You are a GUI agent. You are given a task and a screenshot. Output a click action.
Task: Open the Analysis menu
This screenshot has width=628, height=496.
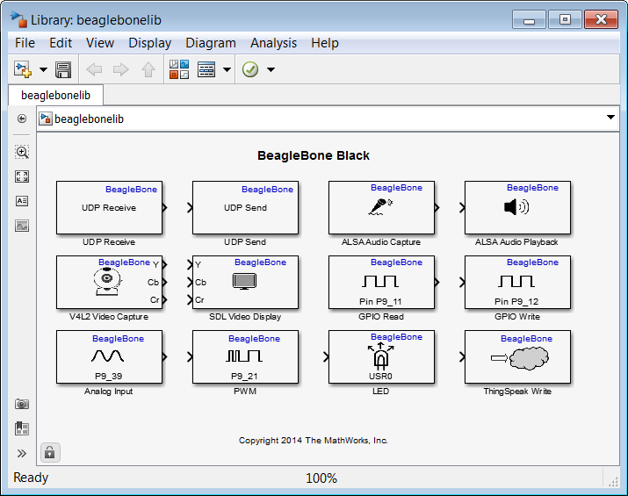273,43
